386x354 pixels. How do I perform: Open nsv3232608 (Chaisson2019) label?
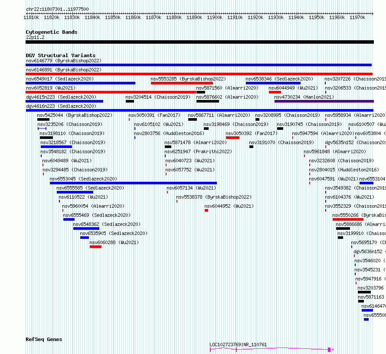point(341,161)
